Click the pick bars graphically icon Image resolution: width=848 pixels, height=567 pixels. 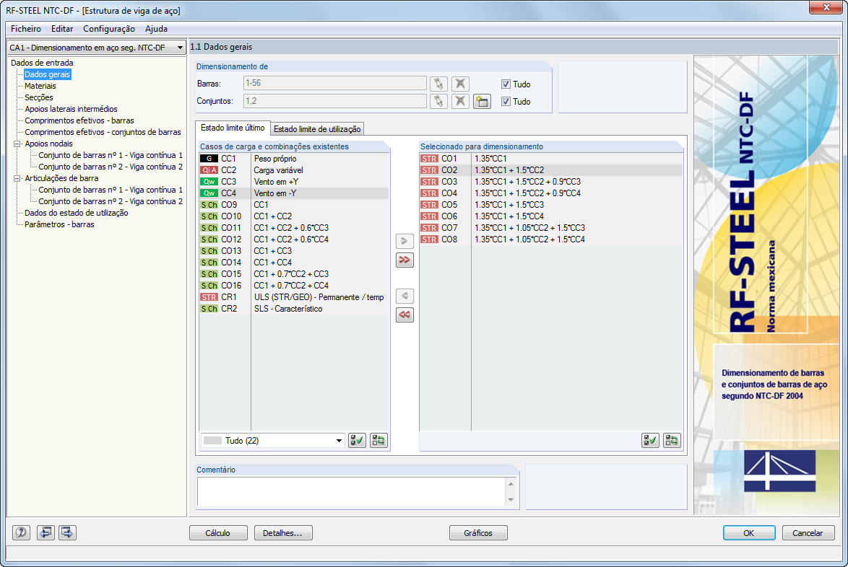438,84
